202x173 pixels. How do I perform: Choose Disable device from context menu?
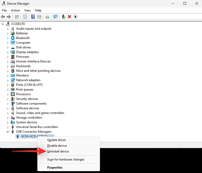coord(69,146)
